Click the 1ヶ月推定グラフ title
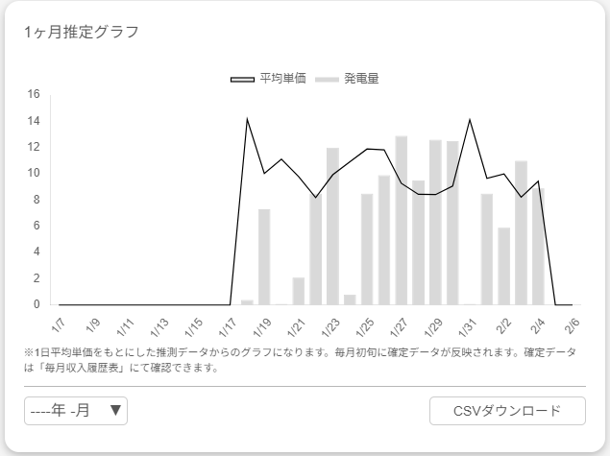 point(82,32)
